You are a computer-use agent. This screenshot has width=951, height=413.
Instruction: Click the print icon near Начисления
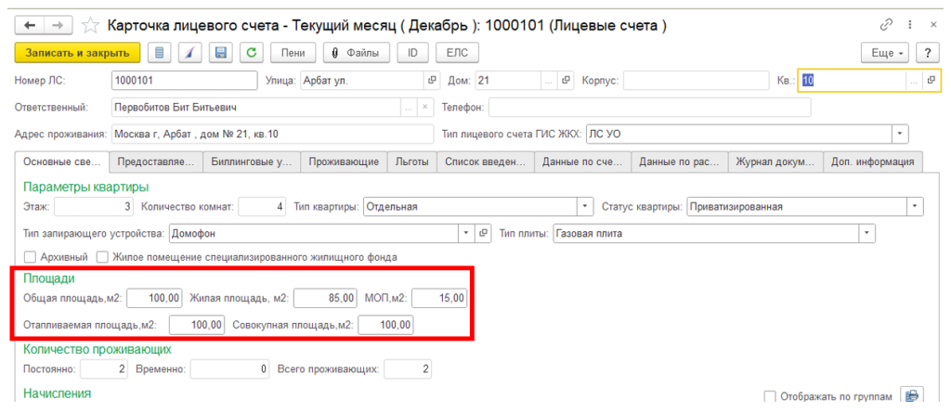(x=913, y=395)
